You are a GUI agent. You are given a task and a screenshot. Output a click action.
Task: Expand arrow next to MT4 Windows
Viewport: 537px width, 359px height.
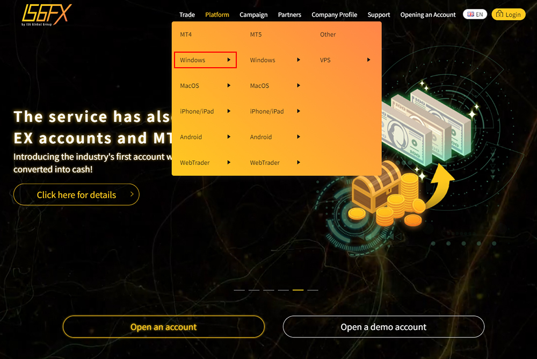point(229,60)
